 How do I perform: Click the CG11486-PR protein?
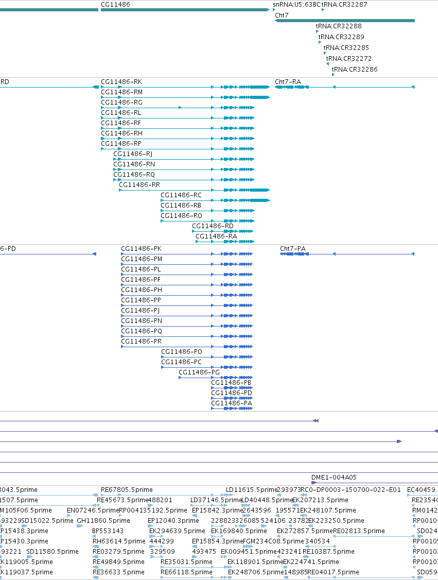141,342
